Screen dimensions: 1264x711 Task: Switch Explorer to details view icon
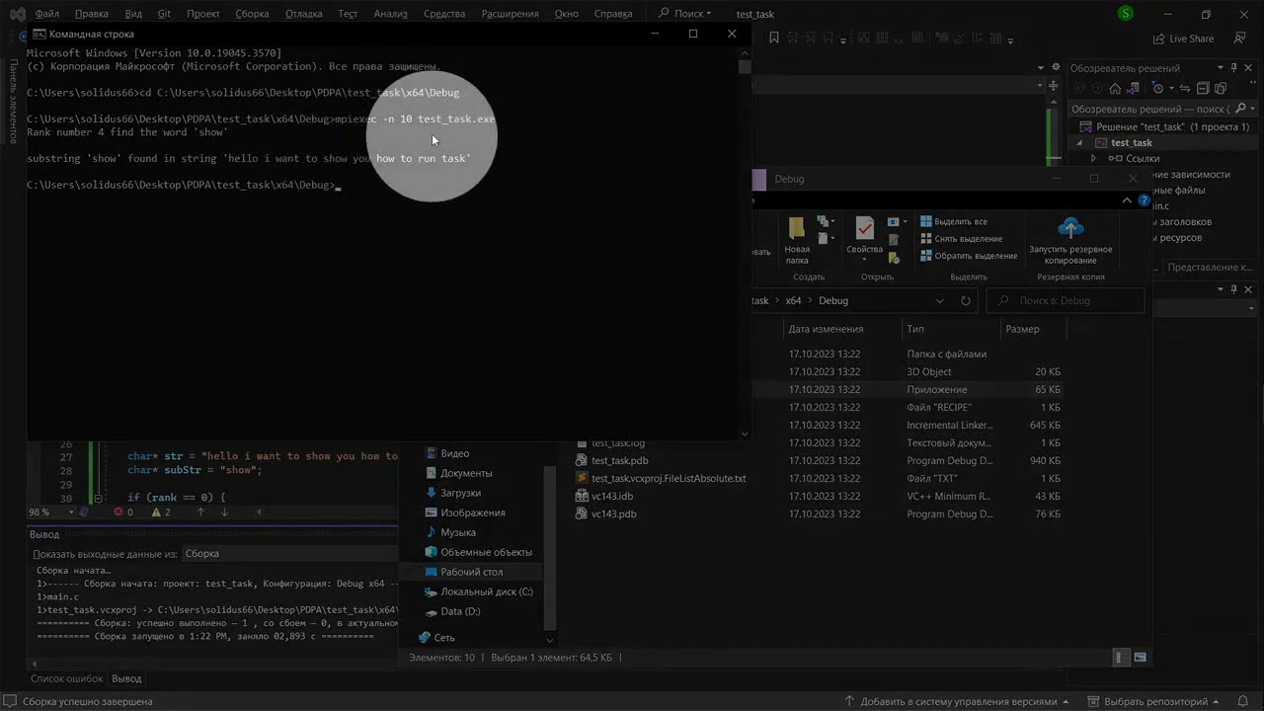click(1121, 658)
